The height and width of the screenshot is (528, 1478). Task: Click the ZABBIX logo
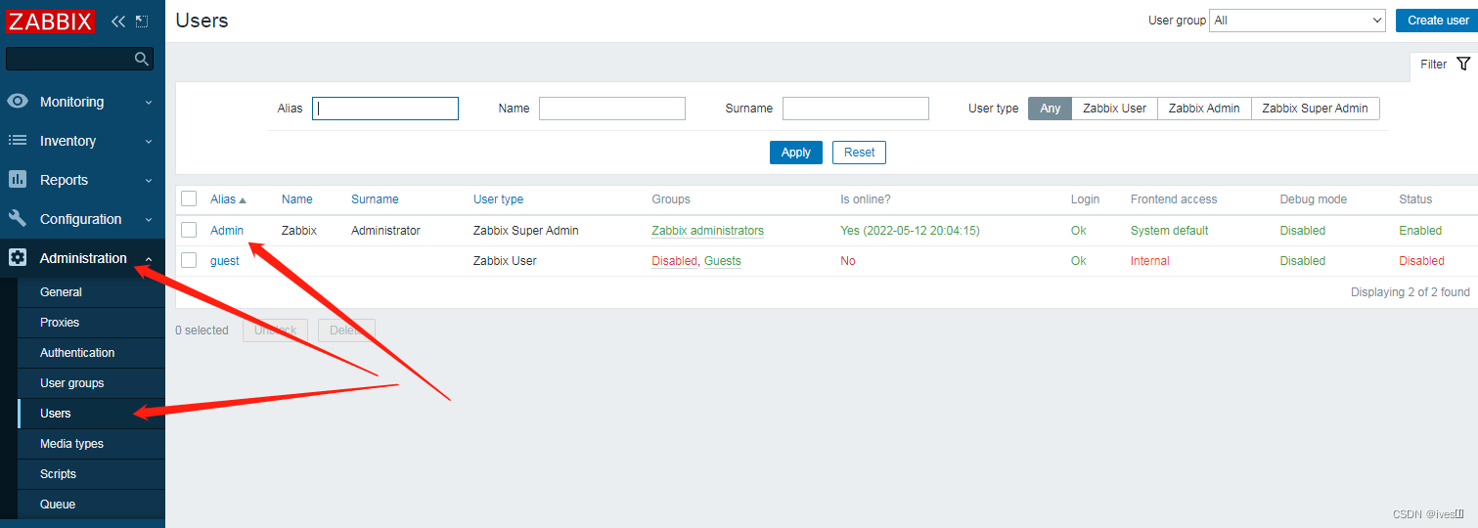click(x=50, y=21)
